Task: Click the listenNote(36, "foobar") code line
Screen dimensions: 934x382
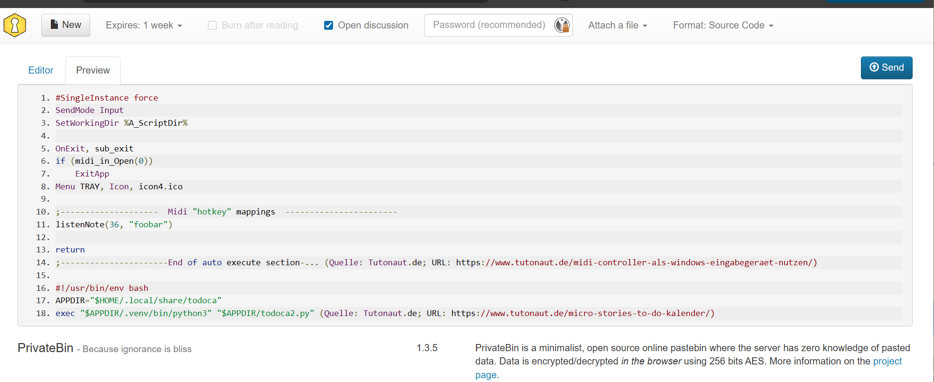Action: pyautogui.click(x=114, y=224)
